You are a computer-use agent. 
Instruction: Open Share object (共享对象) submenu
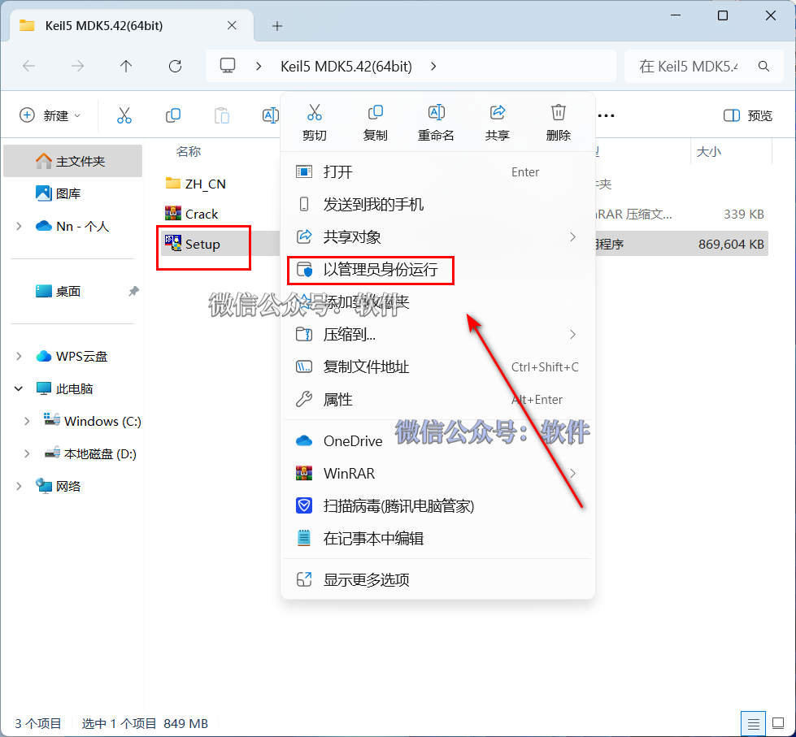point(437,237)
